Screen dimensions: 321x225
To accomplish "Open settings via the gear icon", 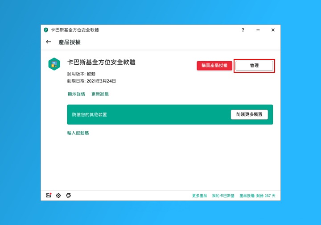I will [x=58, y=196].
